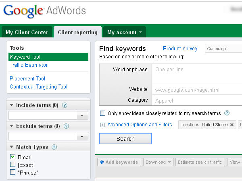Open help icon beside Include terms
242x181 pixels.
[x=65, y=105]
